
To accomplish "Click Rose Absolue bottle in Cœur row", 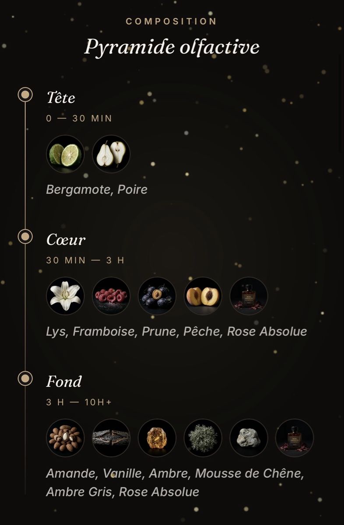I will tap(249, 296).
